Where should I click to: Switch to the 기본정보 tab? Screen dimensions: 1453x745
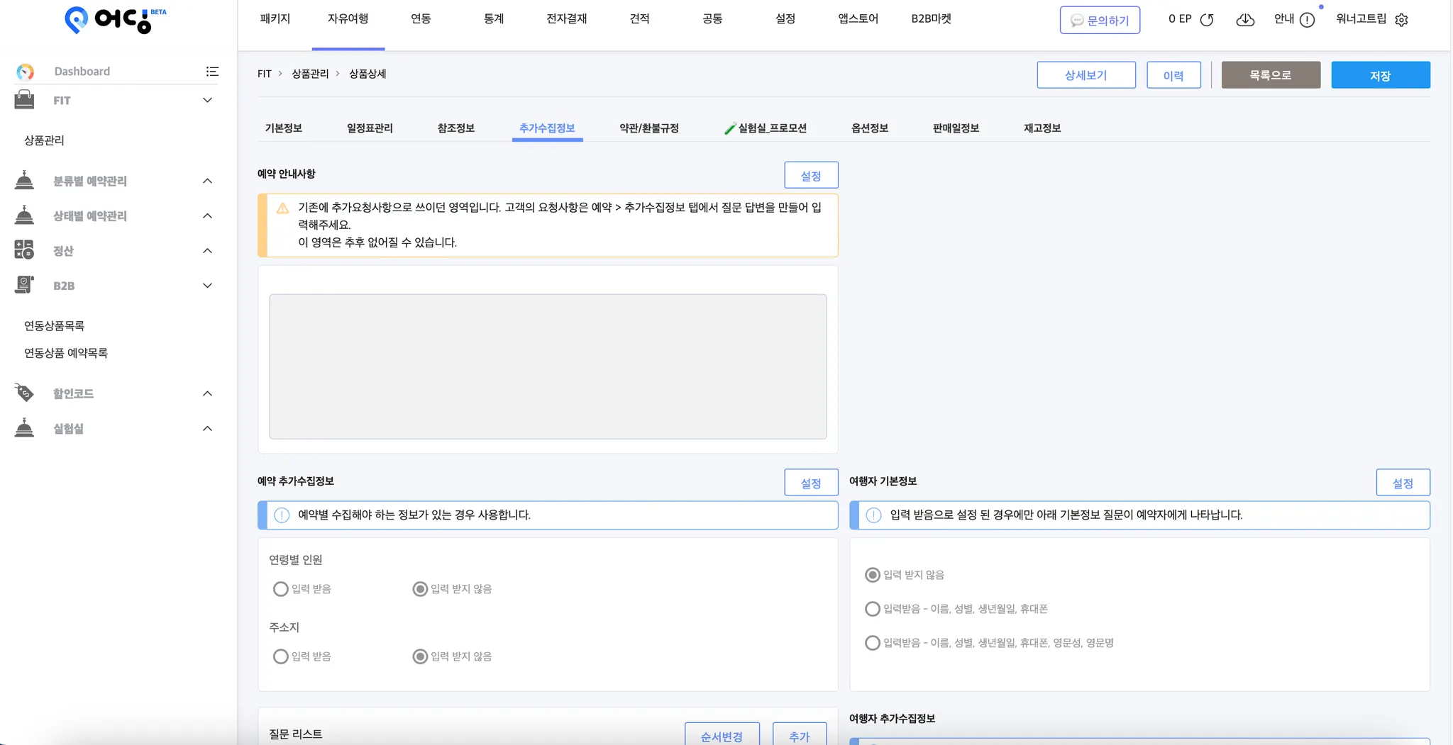284,128
